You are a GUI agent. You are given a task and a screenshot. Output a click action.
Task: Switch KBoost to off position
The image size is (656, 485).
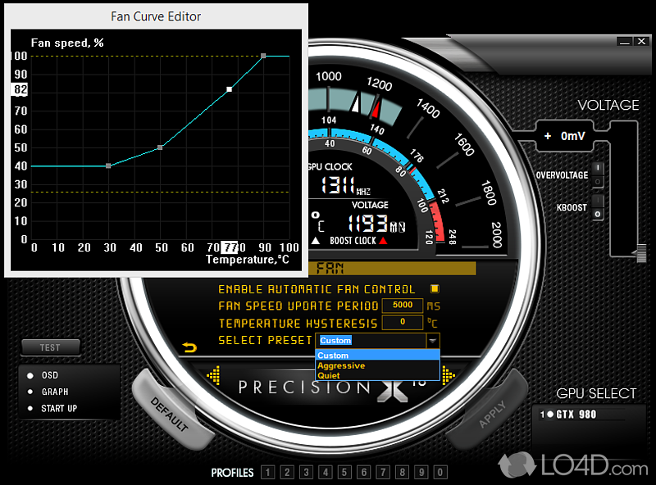tap(598, 214)
